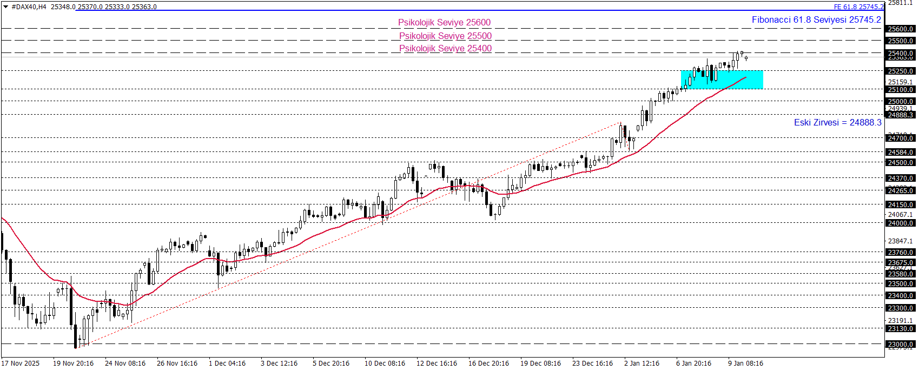Click the '16 Dec 20:16' time axis label

coord(488,364)
